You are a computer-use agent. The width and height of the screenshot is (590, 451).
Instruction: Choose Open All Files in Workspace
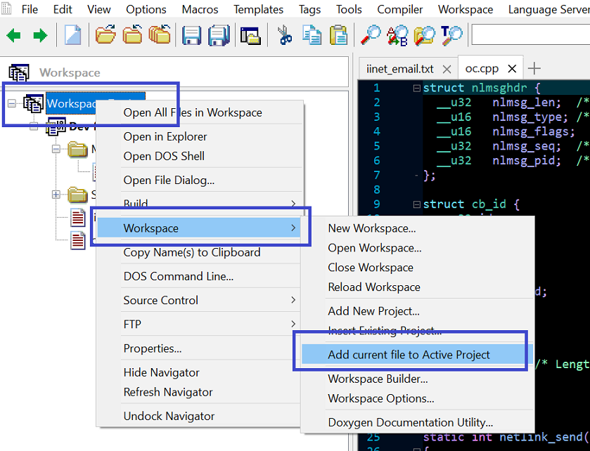point(199,112)
